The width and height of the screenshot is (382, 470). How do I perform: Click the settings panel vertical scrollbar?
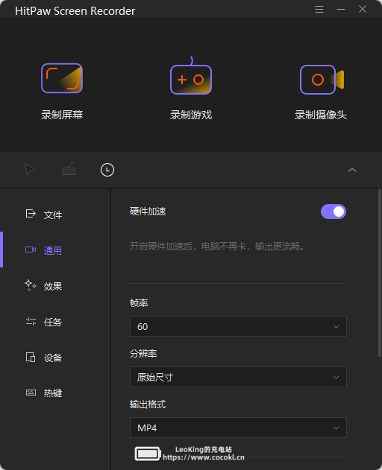coord(380,273)
